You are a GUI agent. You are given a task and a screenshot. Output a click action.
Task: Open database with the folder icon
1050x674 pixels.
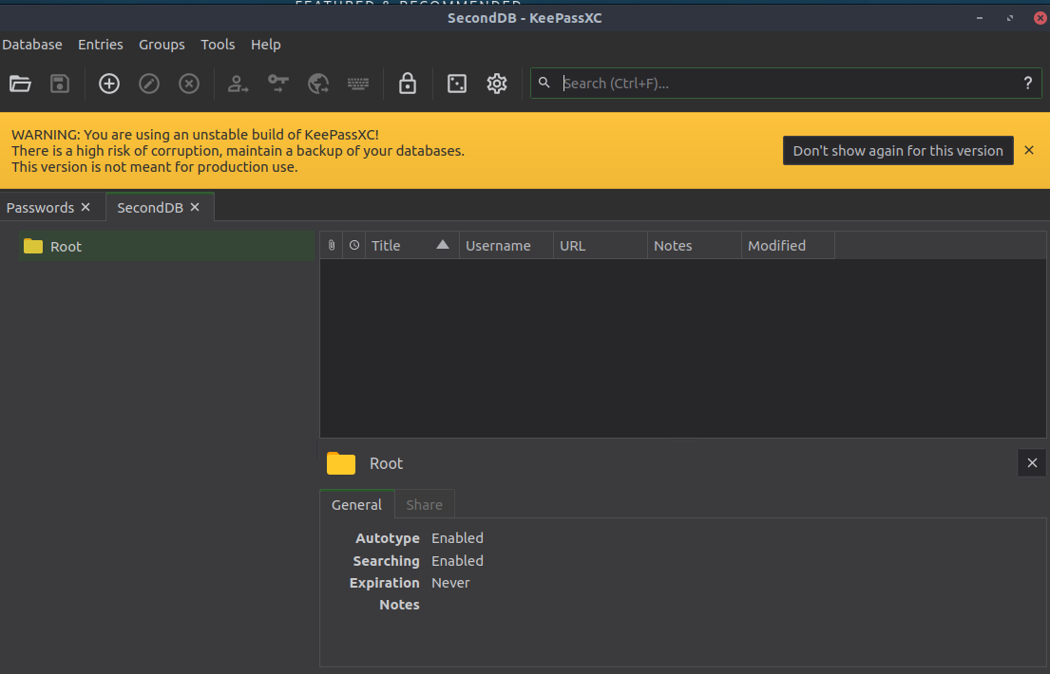coord(20,84)
